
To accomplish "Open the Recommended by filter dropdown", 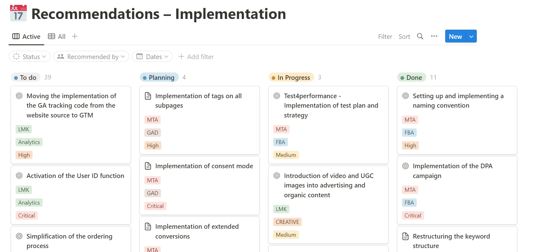I will coord(91,57).
